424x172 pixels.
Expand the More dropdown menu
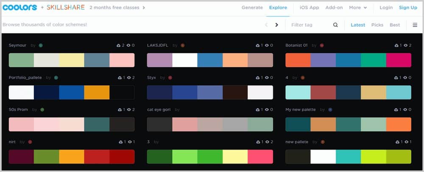[x=358, y=8]
